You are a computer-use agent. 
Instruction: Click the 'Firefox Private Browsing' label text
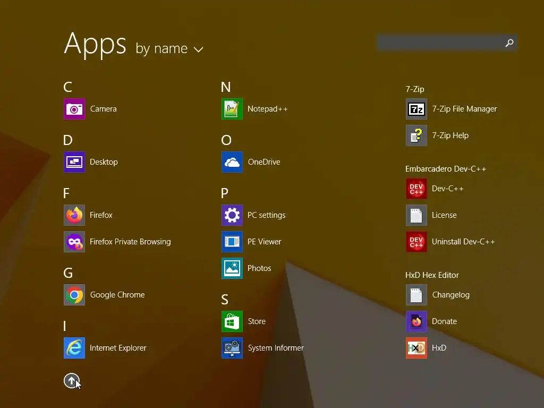pos(130,242)
